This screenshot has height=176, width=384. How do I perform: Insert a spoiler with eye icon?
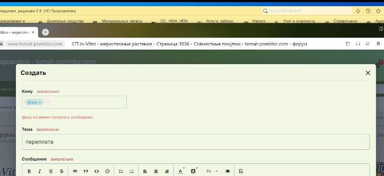[228, 171]
